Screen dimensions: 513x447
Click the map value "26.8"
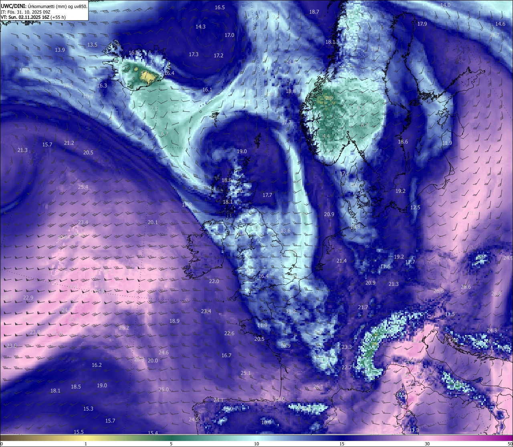click(496, 294)
